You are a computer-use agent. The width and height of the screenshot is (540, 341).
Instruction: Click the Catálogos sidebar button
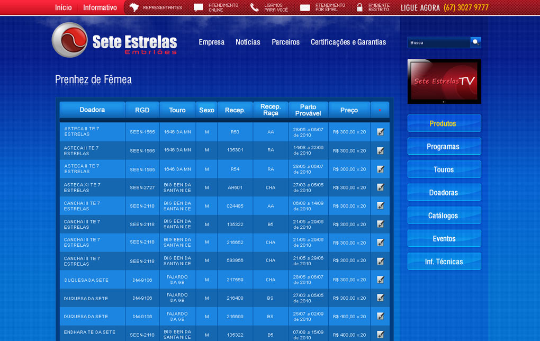pyautogui.click(x=444, y=216)
